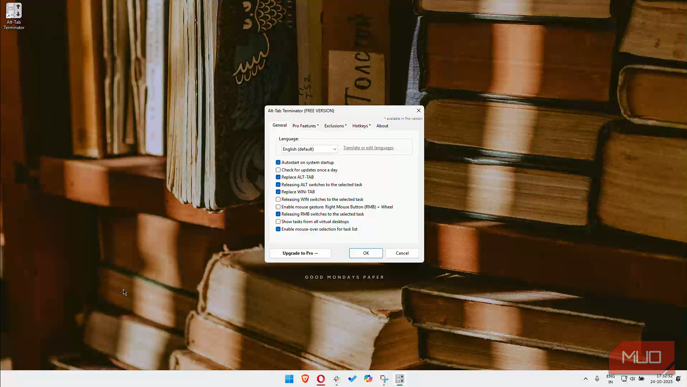The height and width of the screenshot is (387, 687).
Task: Uncheck the Replace WIN-TAB option
Action: [278, 192]
